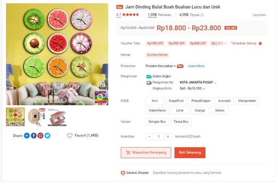This screenshot has height=182, width=276.
Task: Click Beli Sekarang button
Action: click(x=190, y=153)
